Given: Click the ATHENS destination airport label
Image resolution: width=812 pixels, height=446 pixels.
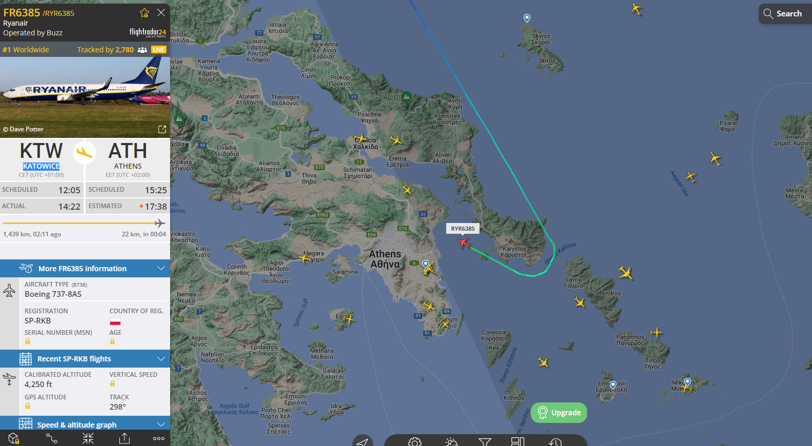Looking at the screenshot, I should coord(128,166).
